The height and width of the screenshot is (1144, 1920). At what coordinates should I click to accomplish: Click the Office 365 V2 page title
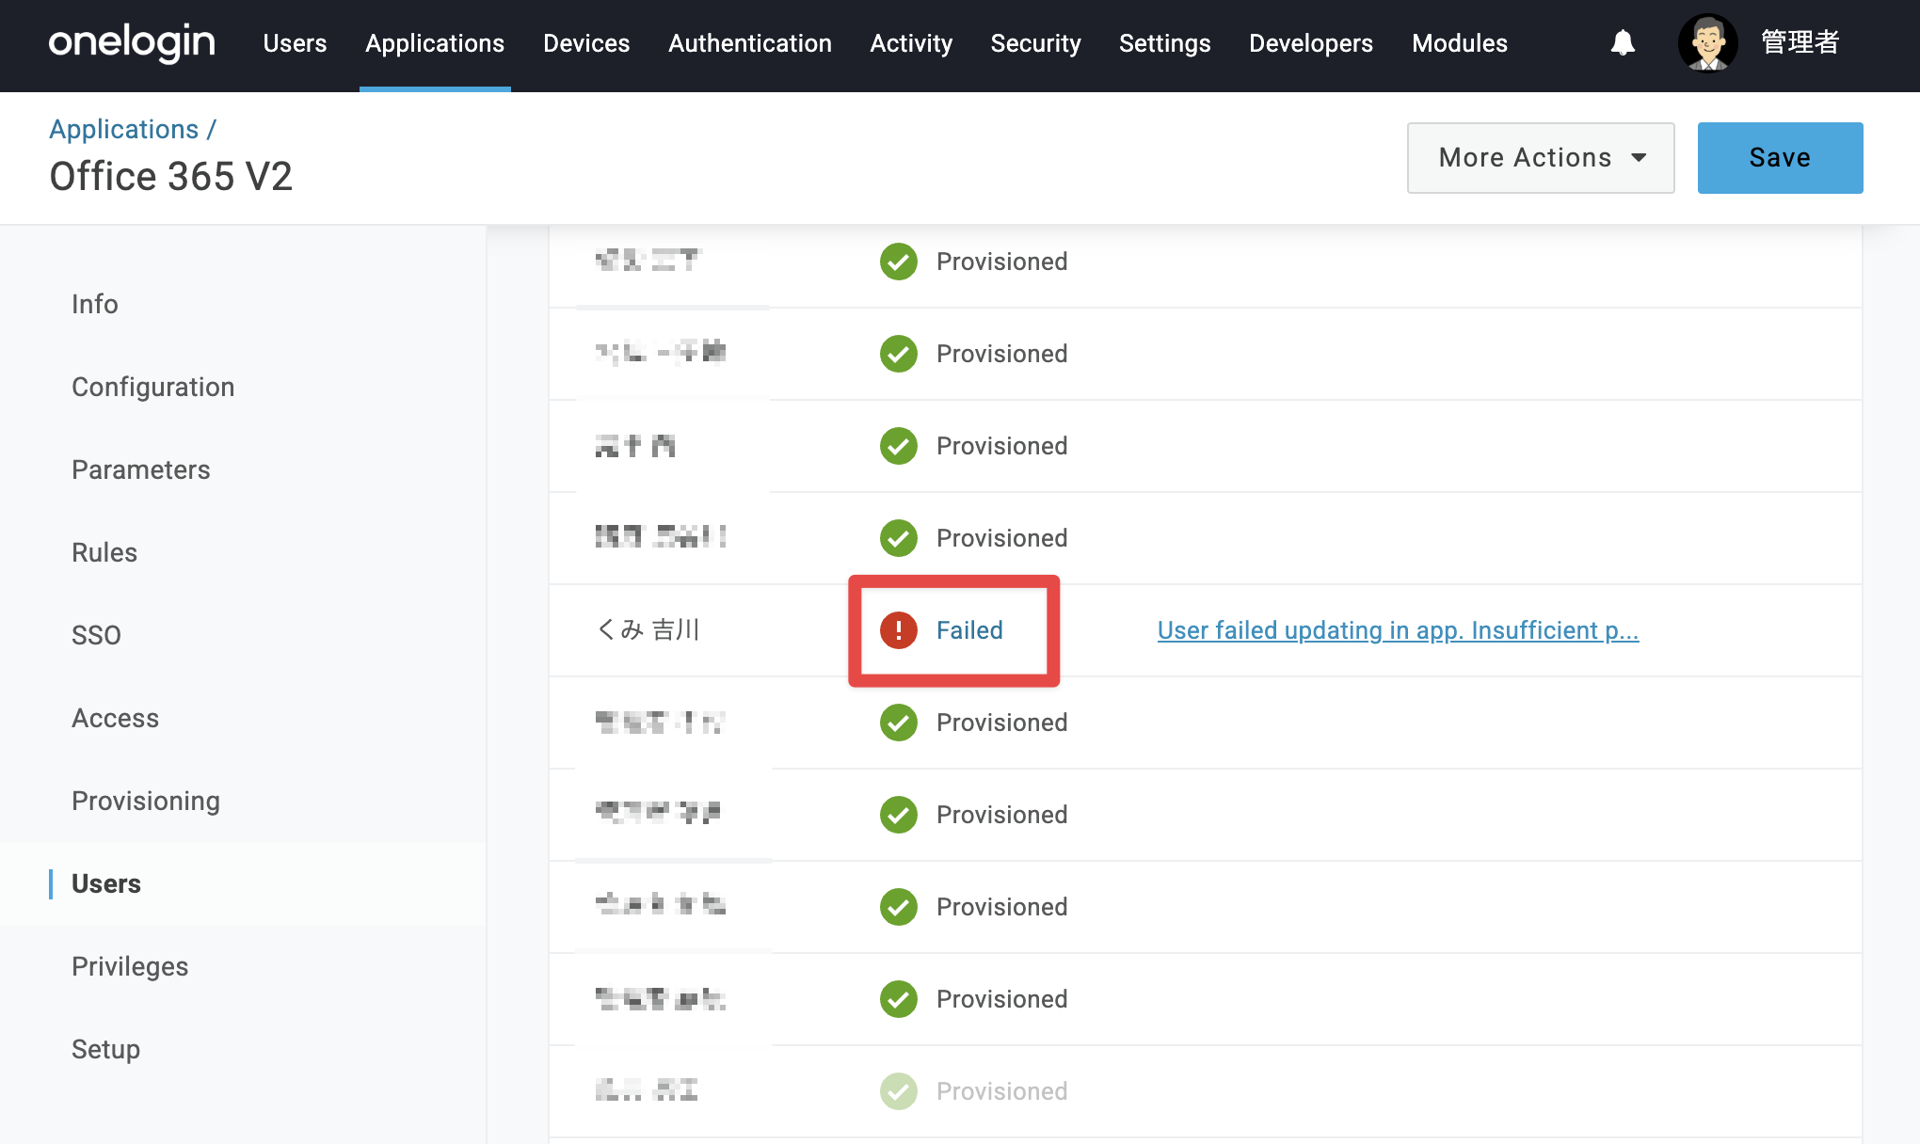[x=171, y=176]
